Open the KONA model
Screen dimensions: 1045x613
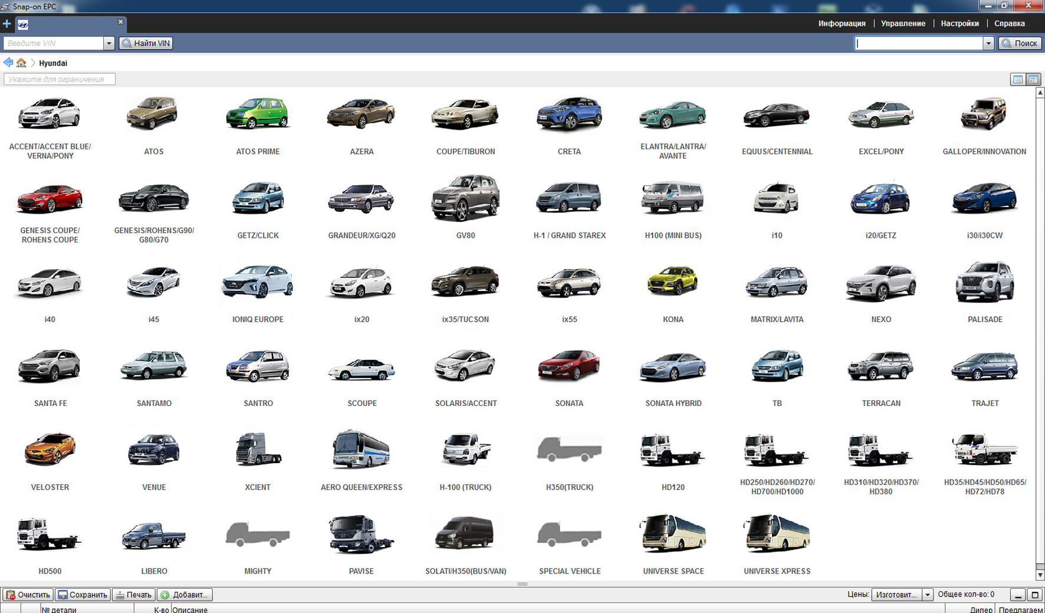673,283
